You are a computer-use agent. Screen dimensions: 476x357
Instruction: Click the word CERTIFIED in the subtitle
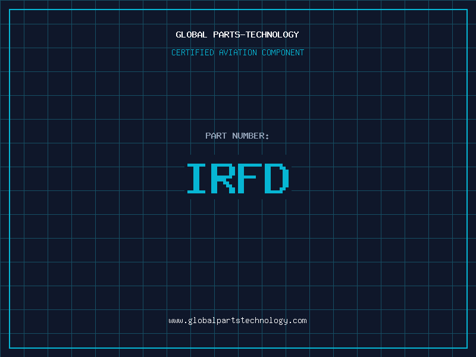(193, 52)
